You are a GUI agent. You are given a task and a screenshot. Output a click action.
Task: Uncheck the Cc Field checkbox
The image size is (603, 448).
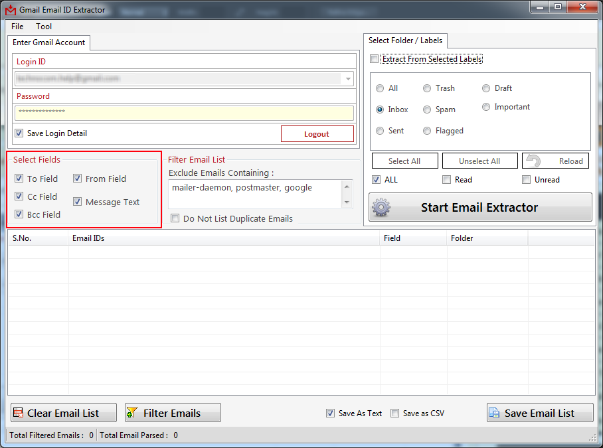coord(19,196)
